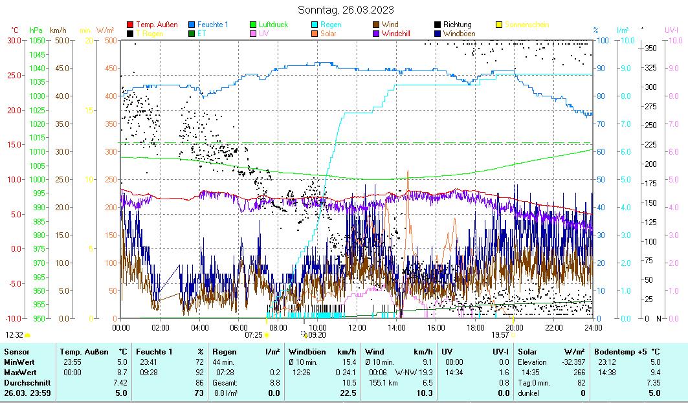Click the sun marker beside 12:32
This screenshot has width=688, height=403.
click(28, 335)
